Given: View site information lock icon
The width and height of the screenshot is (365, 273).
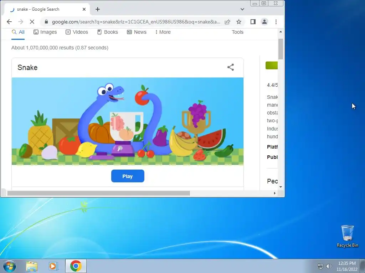Looking at the screenshot, I should click(x=46, y=22).
